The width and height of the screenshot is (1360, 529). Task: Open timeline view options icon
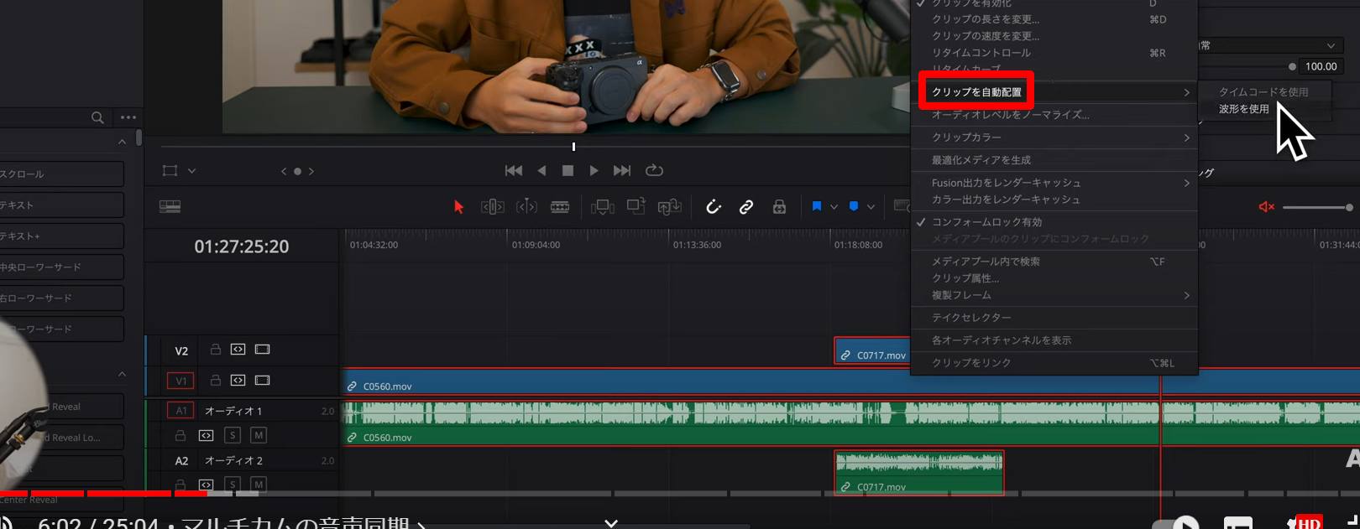pyautogui.click(x=170, y=207)
